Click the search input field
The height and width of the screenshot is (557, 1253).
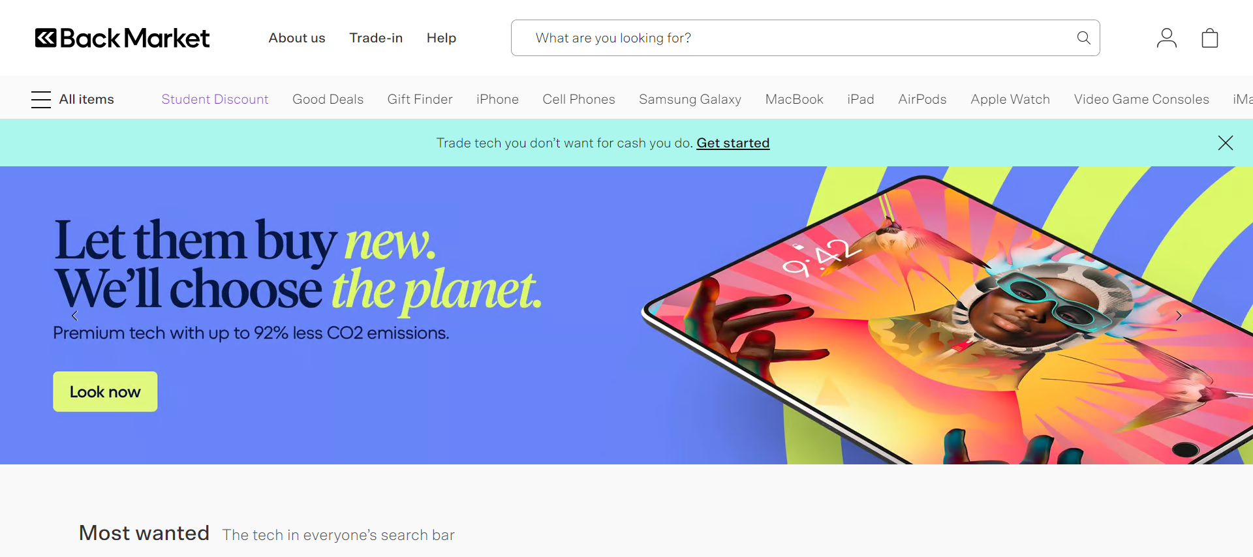coord(805,38)
